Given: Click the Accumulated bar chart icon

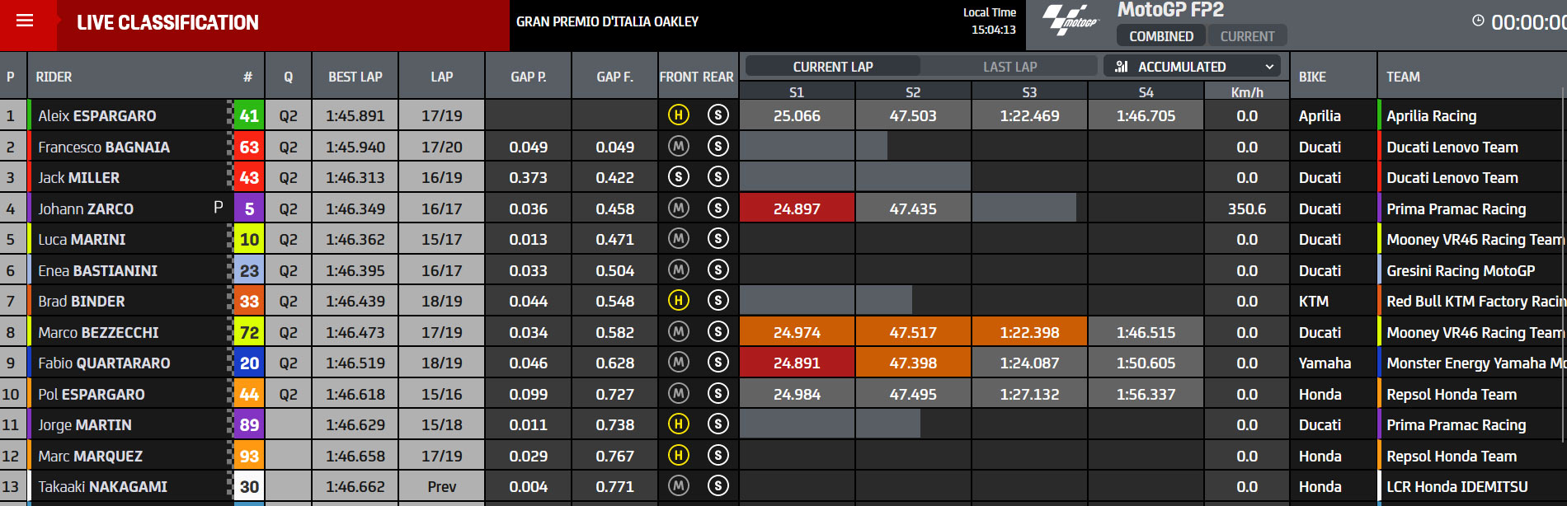Looking at the screenshot, I should (1121, 66).
